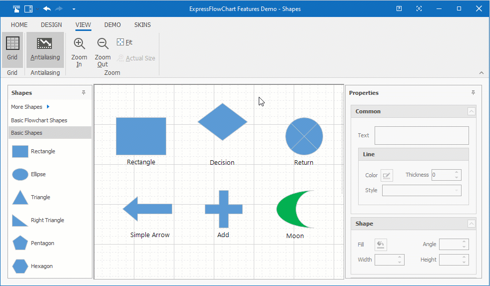Click the Zoom In magnifier icon
Screen dimensions: 490x286
(79, 44)
